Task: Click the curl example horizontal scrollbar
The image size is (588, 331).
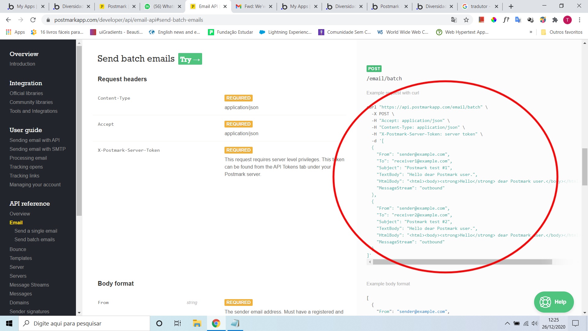Action: coord(462,262)
